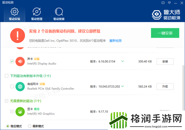This screenshot has width=185, height=130.
Task: Click the 公版 tag next to 声卡
Action: (37, 59)
